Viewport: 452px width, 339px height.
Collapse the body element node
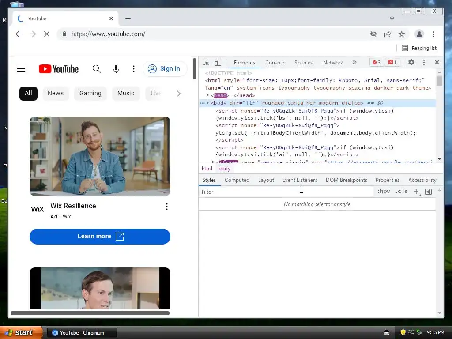[x=207, y=103]
